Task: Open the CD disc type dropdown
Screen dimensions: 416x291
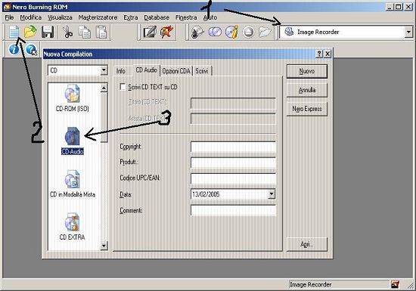Action: [x=104, y=70]
